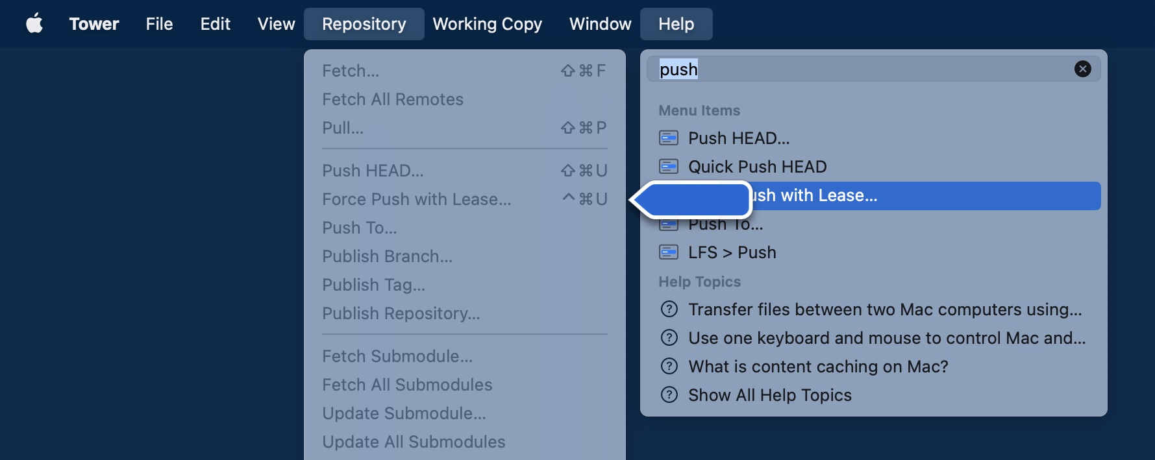Open the Working Copy menu

pos(487,24)
